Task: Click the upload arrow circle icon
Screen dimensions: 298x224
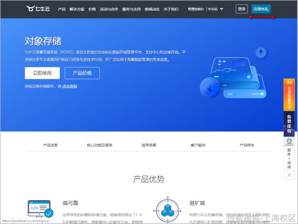Action: coord(261,53)
